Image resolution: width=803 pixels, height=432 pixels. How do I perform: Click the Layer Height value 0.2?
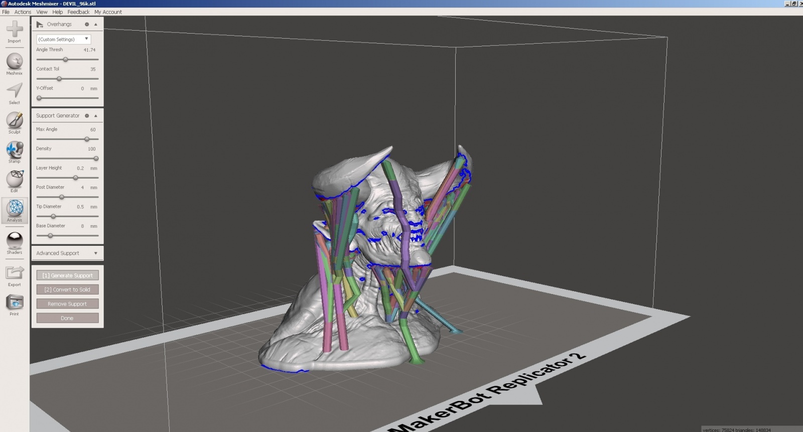[80, 168]
